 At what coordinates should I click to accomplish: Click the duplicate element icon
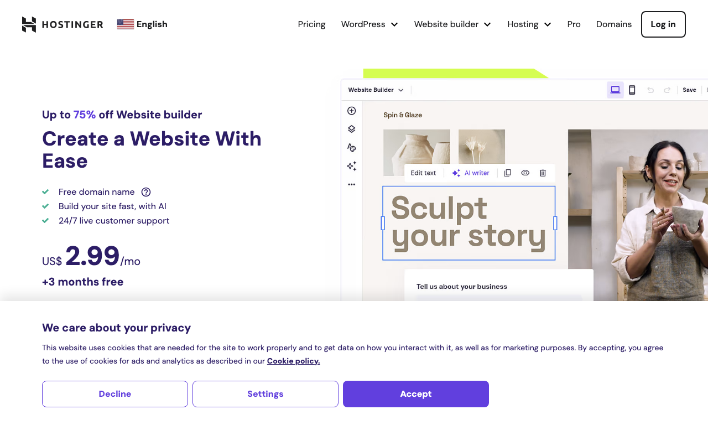[x=508, y=173]
